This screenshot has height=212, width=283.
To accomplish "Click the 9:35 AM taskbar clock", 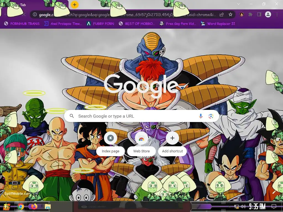I will [x=257, y=206].
